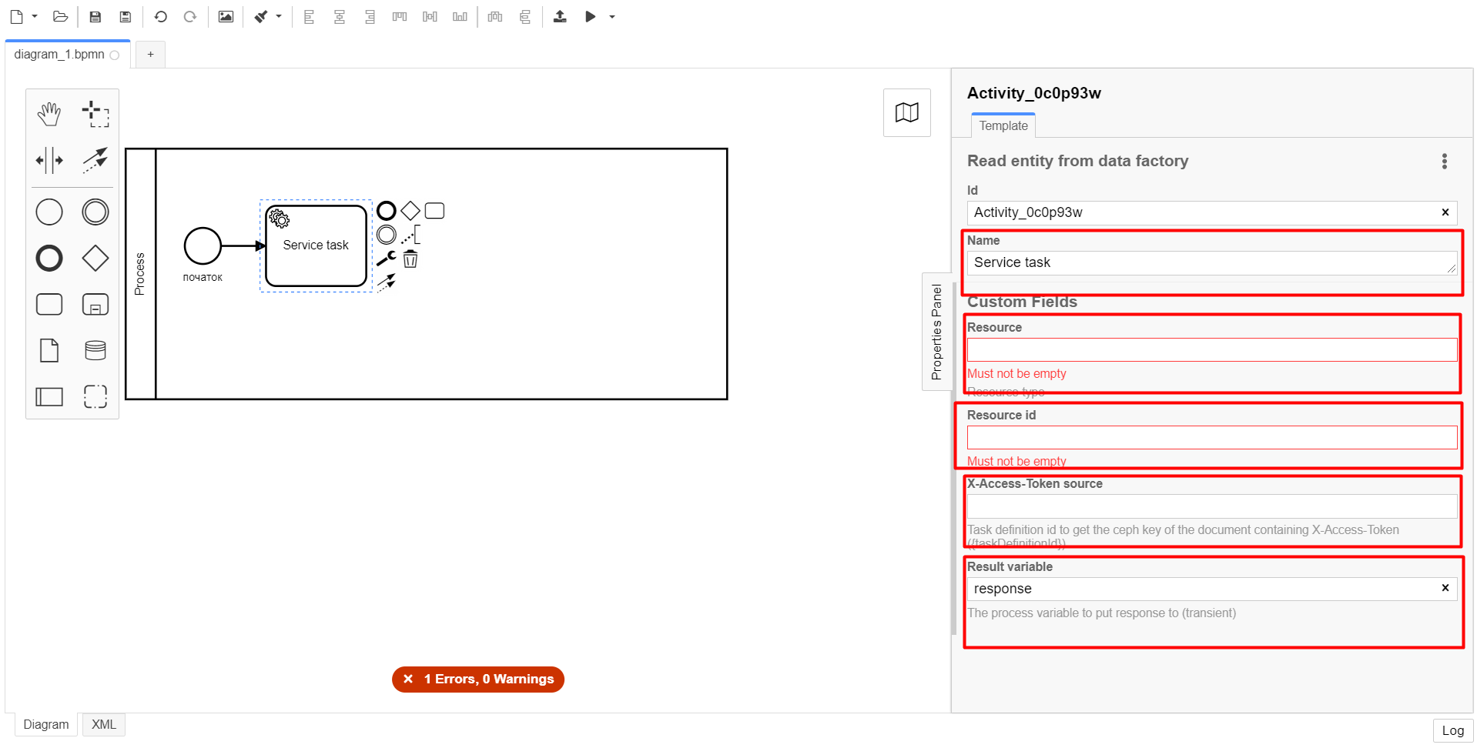Screen dimensions: 1477x748
Task: Clear the Id field with its X
Action: point(1445,212)
